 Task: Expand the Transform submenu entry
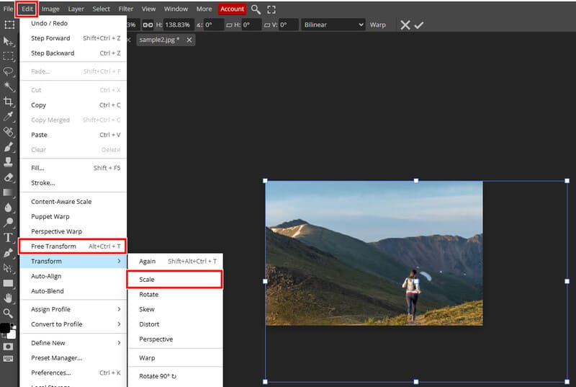[73, 261]
